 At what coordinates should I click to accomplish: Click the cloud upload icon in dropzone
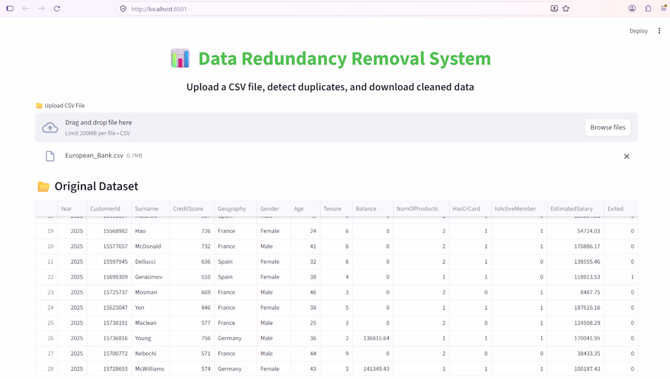[x=50, y=128]
